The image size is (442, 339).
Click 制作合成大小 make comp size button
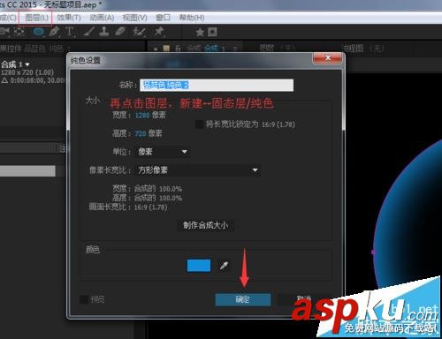point(205,225)
